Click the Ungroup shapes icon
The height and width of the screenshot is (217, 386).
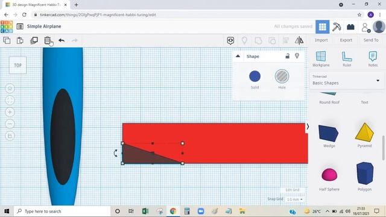click(x=272, y=40)
